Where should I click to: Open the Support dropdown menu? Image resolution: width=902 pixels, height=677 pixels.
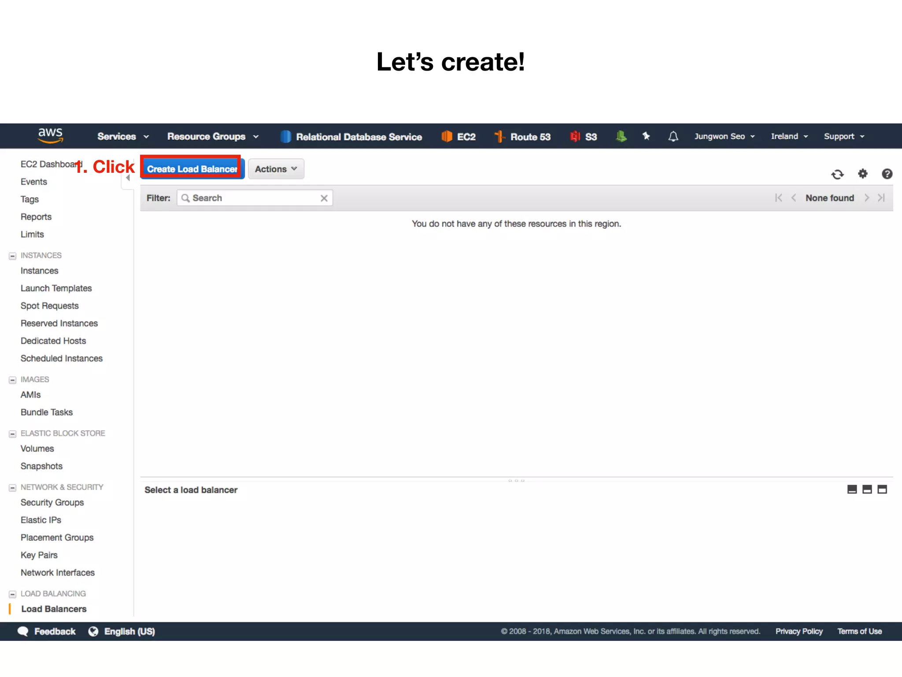pos(844,137)
